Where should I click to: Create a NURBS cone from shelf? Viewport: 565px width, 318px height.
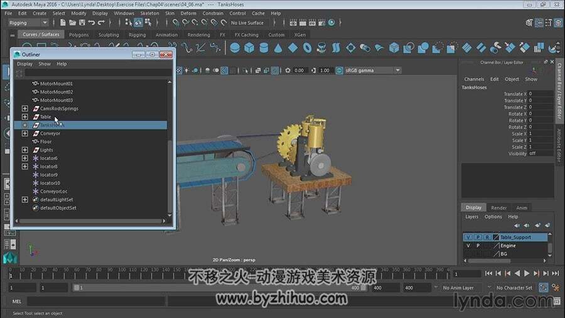pos(278,48)
